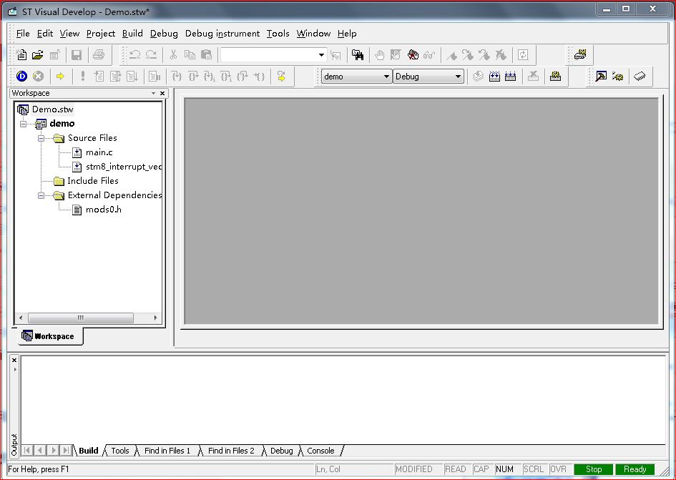Collapse the External Dependencies folder
The width and height of the screenshot is (676, 480).
[x=41, y=195]
